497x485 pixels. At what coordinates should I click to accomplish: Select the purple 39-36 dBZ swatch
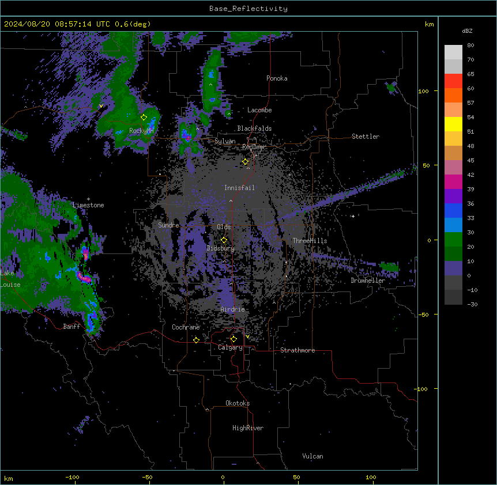[x=453, y=196]
